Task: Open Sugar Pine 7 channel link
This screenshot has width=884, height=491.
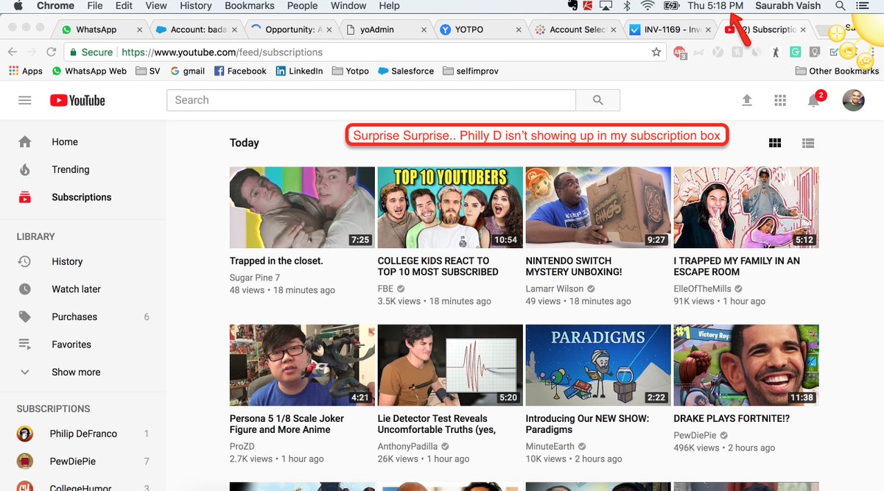Action: click(x=255, y=278)
